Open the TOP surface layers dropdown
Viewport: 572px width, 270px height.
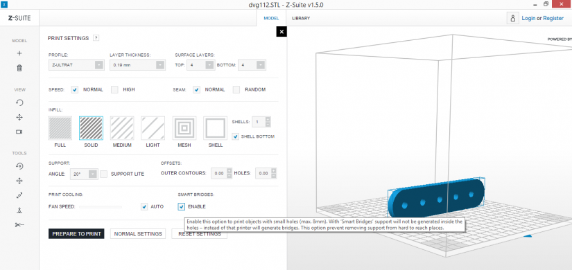pos(200,65)
